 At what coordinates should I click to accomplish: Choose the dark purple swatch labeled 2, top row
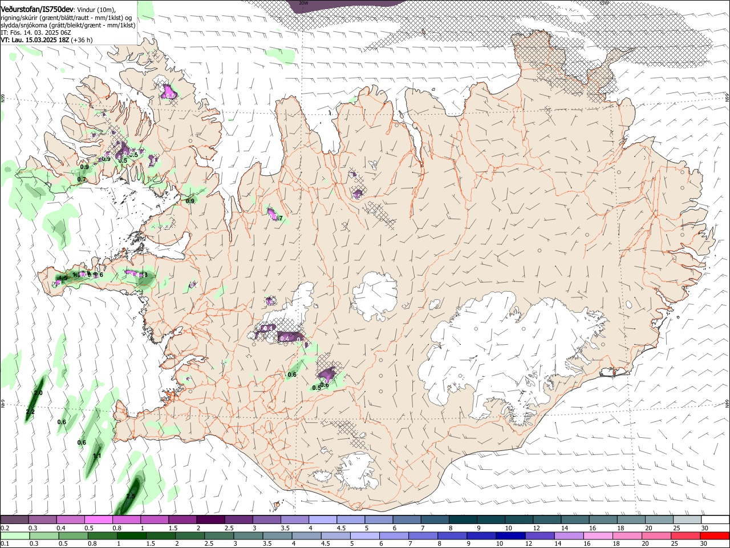click(x=210, y=520)
